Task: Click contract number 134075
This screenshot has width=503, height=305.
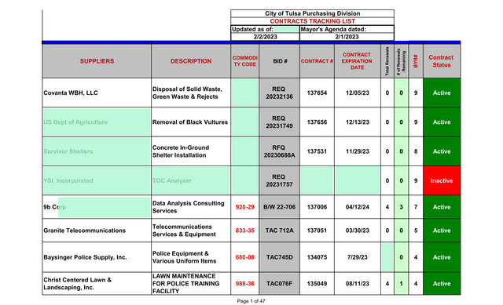Action: click(317, 257)
